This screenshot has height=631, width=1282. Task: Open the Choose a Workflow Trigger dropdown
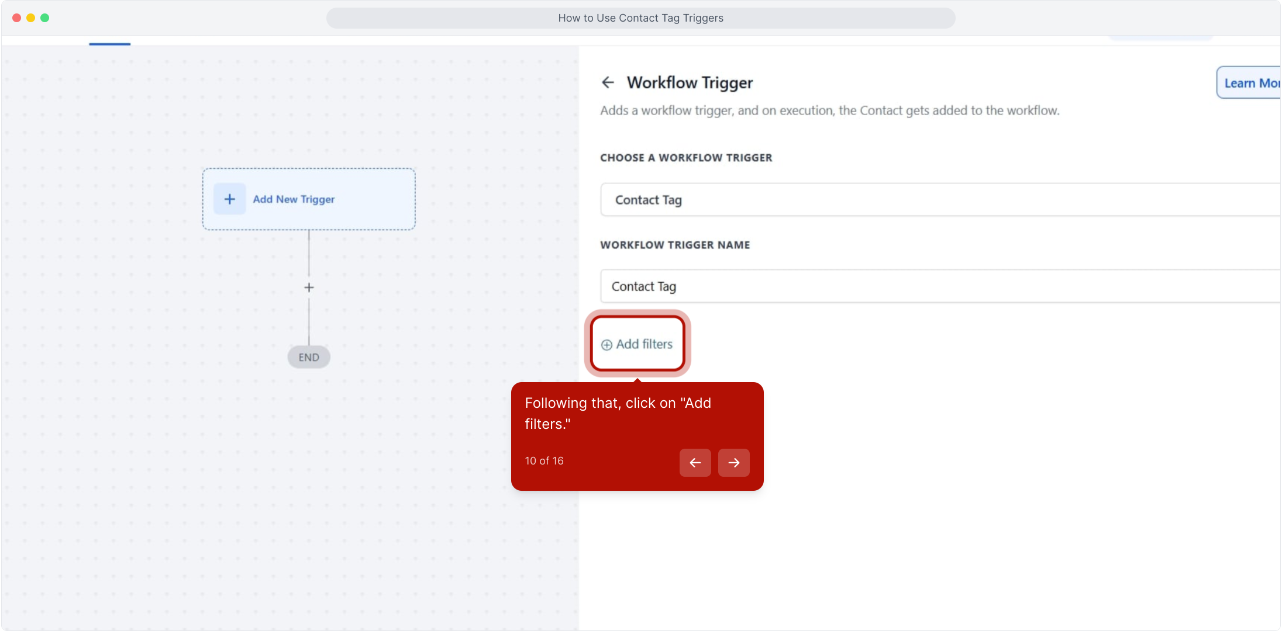936,200
